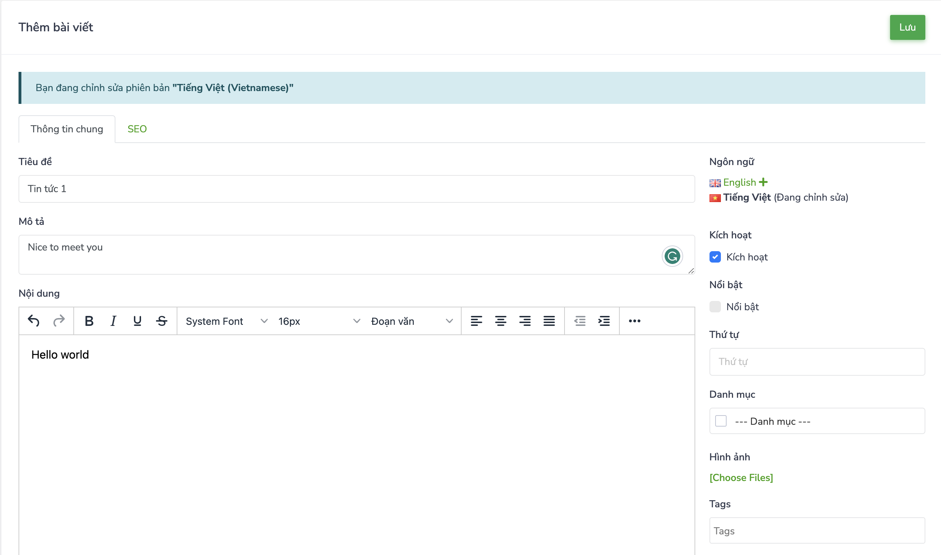This screenshot has height=555, width=941.
Task: Center align the paragraph text
Action: pos(500,321)
